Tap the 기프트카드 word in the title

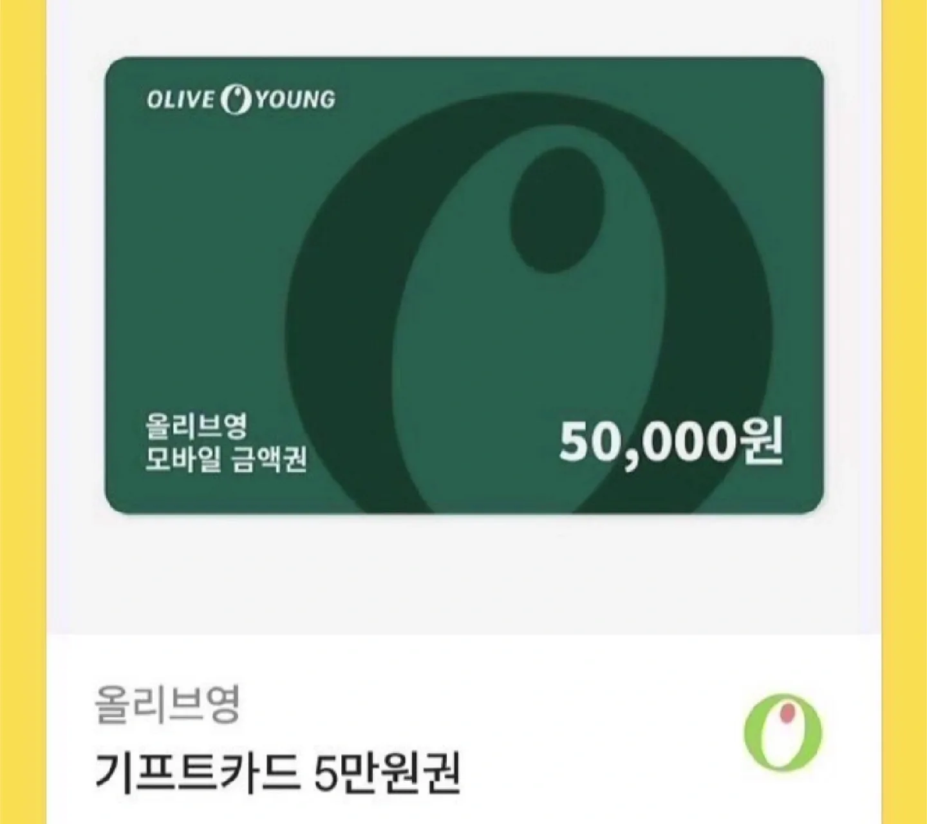point(197,772)
